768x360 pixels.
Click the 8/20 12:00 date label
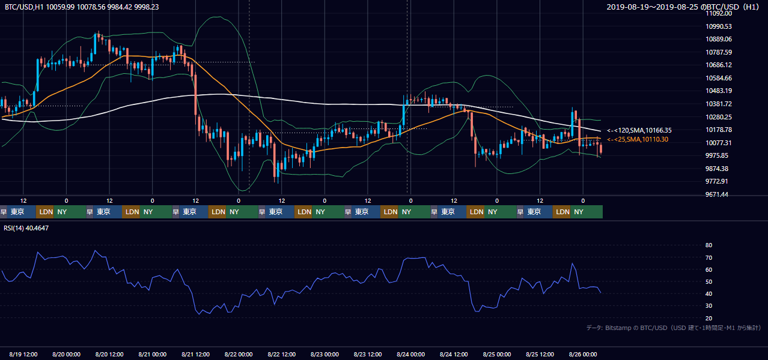click(x=110, y=355)
